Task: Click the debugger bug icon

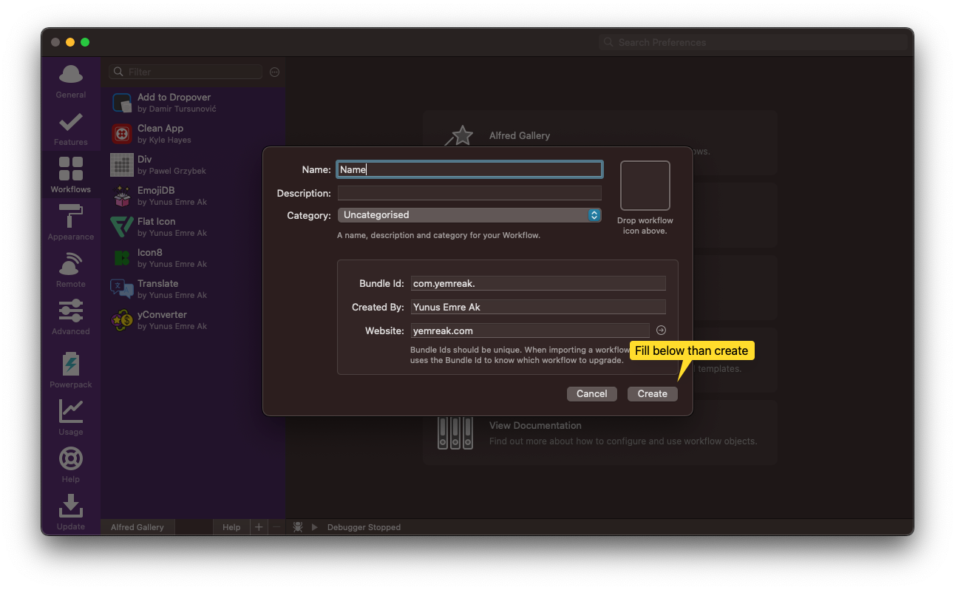Action: (298, 527)
